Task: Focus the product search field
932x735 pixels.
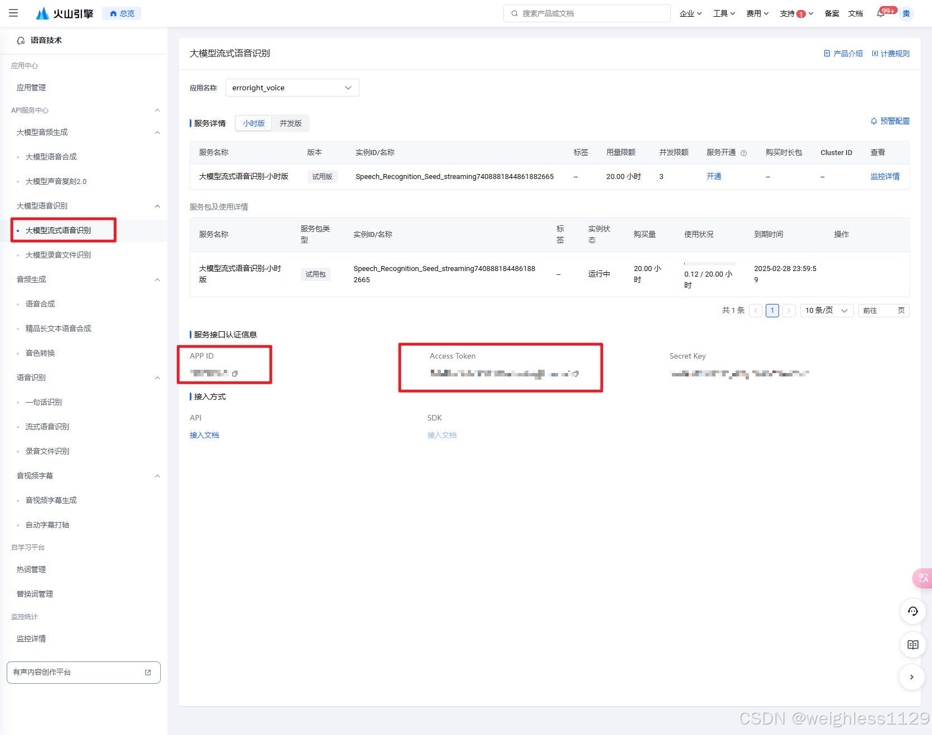Action: tap(587, 13)
